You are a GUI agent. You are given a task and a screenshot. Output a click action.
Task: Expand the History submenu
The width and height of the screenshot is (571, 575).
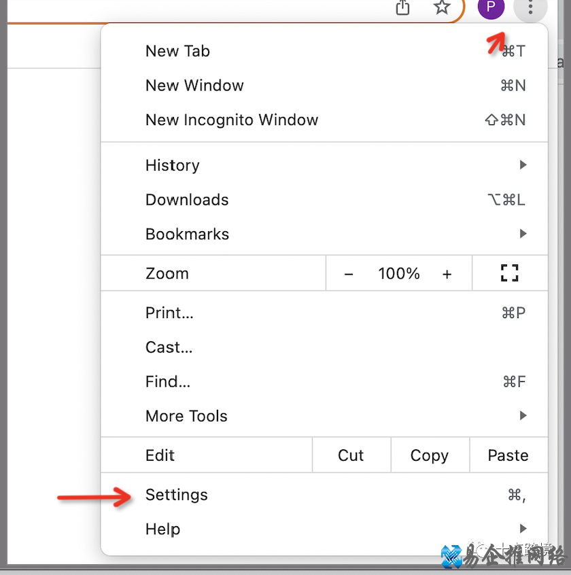coord(173,165)
